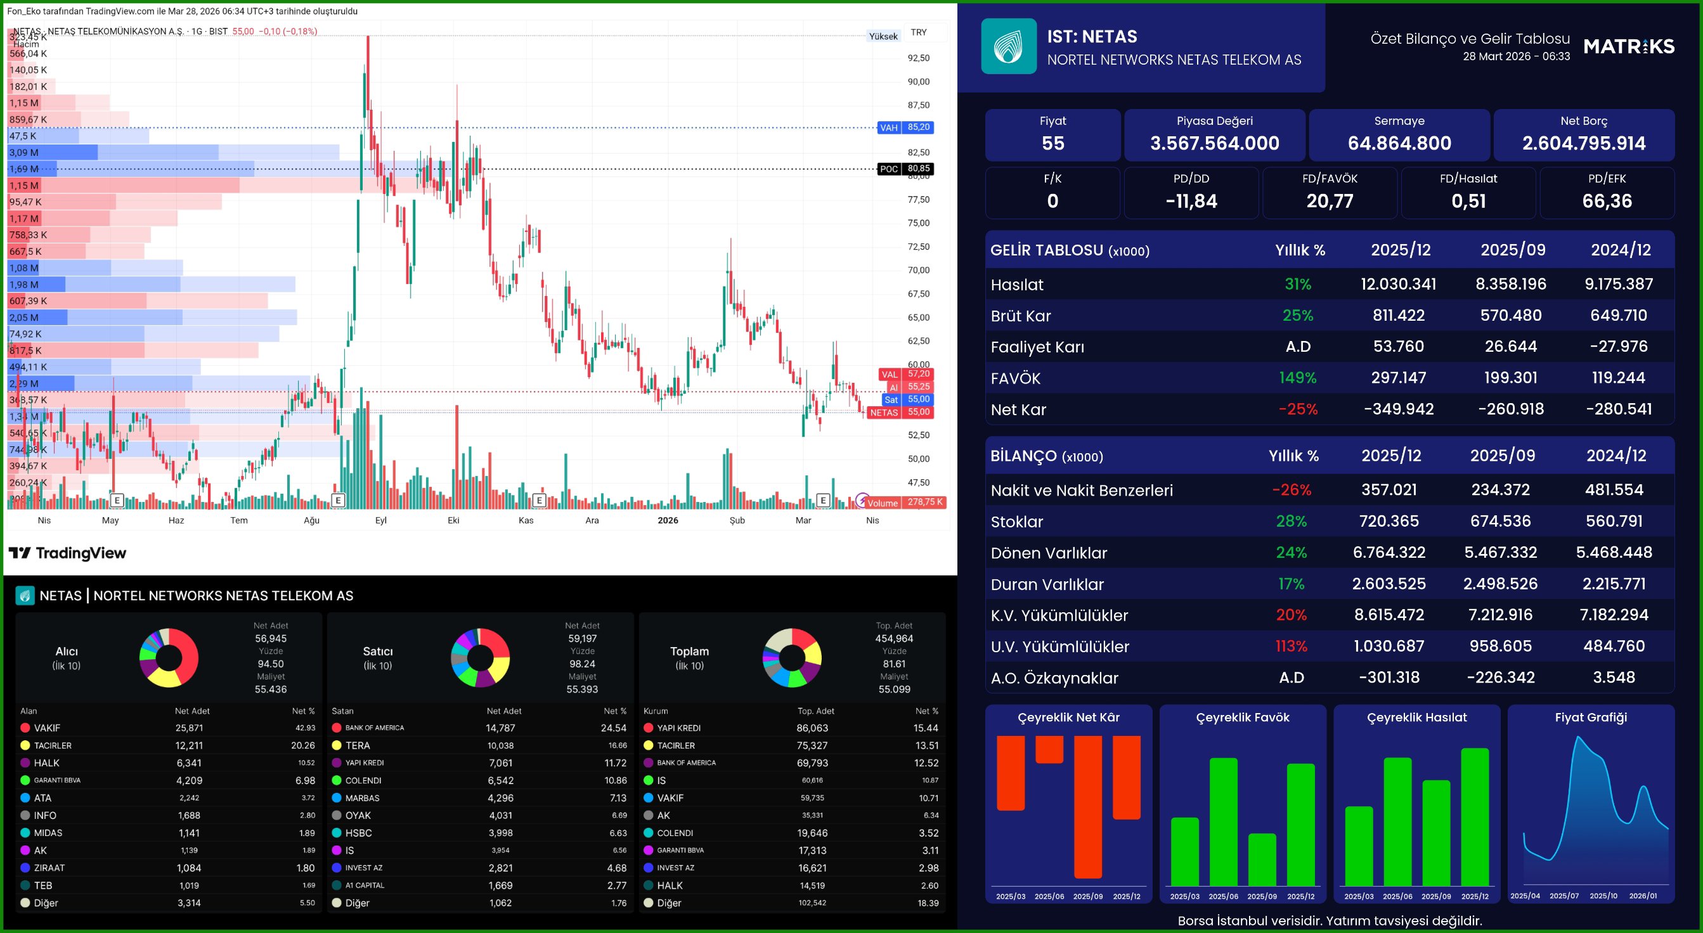Click the teal NETAS logo in the Matriks header

pyautogui.click(x=1008, y=46)
